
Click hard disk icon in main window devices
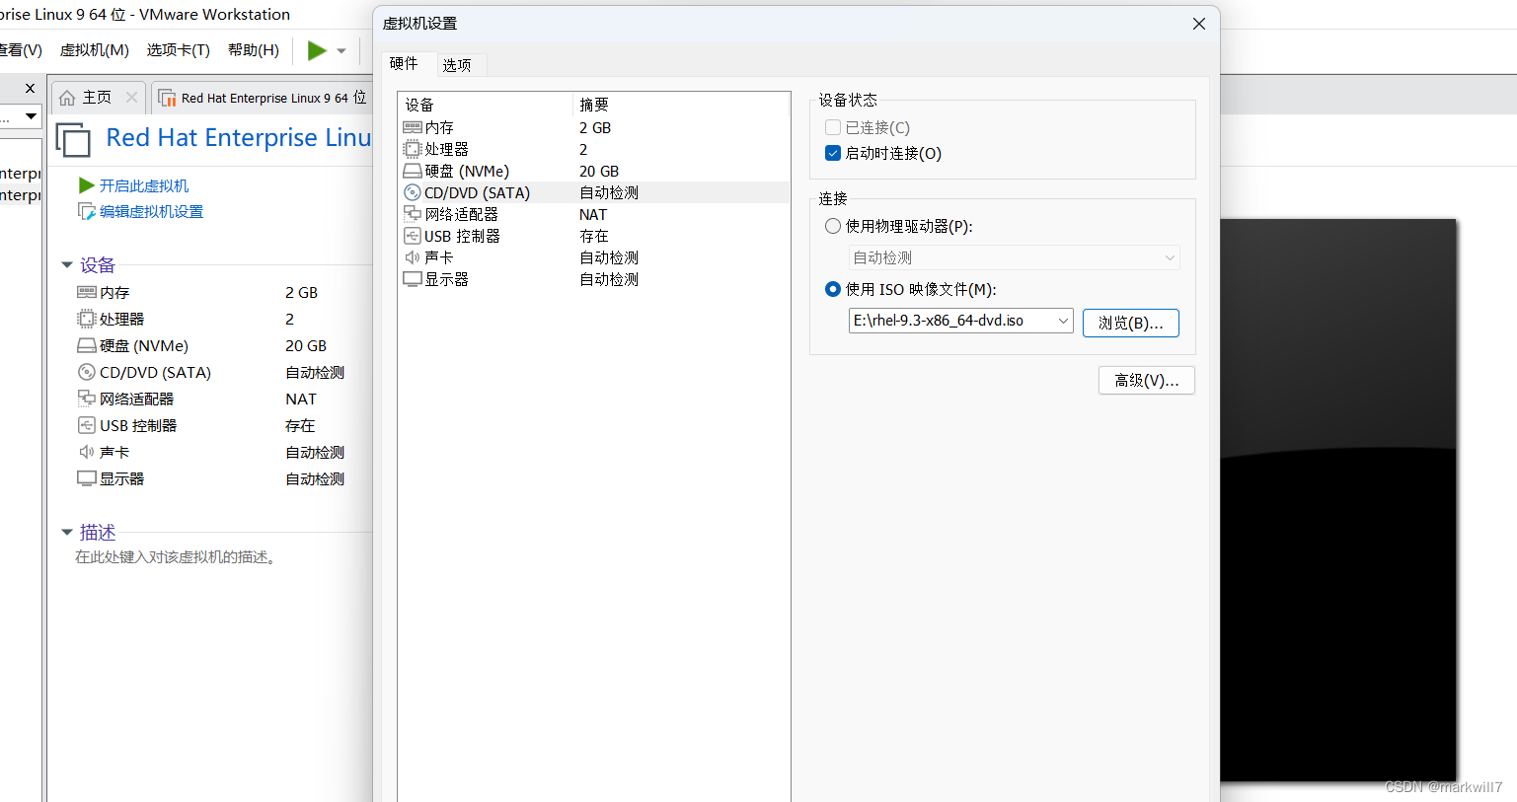point(87,345)
